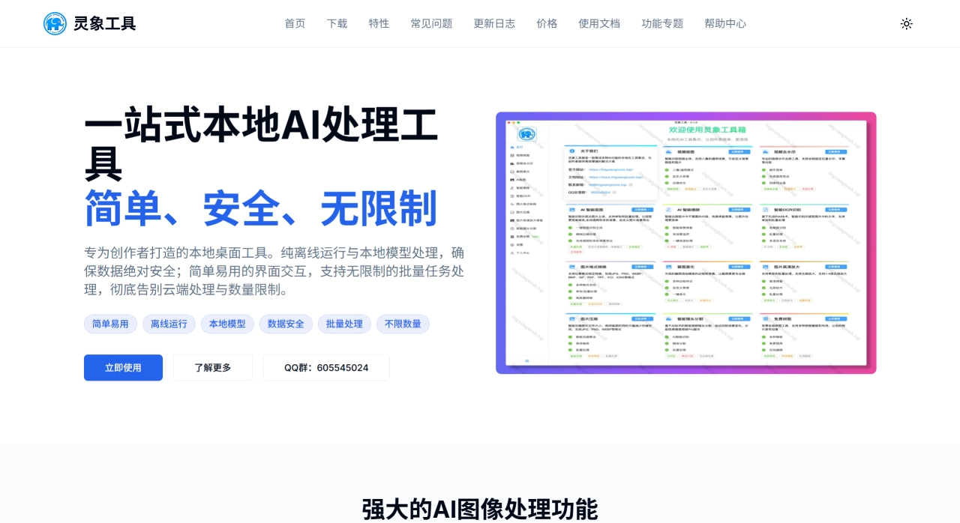
Task: Select 特性 in the top navigation
Action: tap(379, 23)
